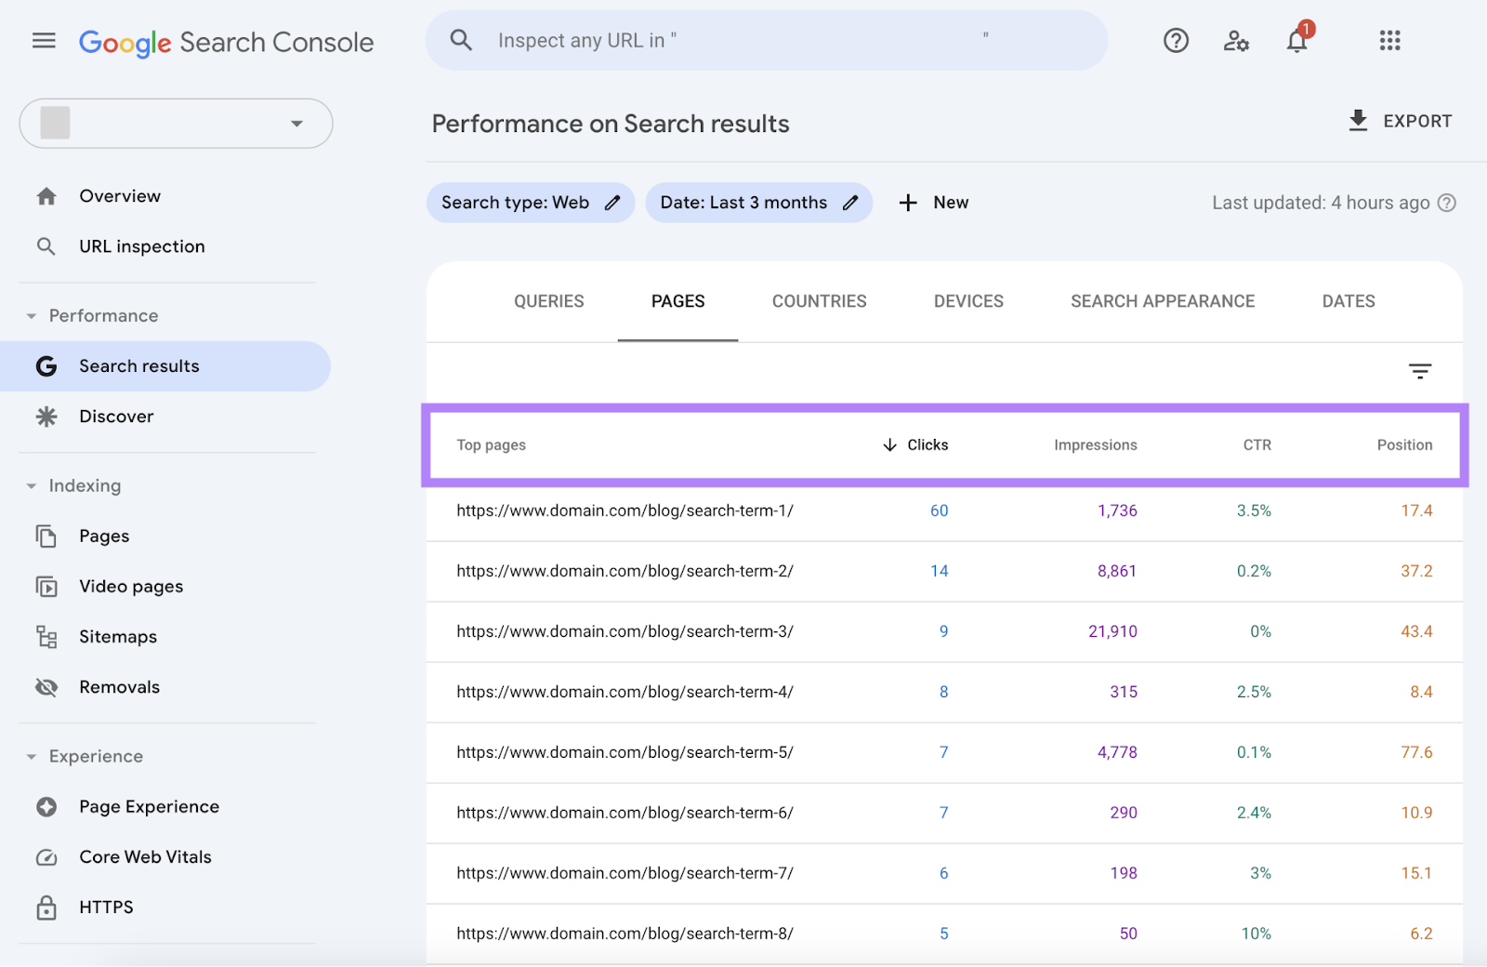
Task: Click the New filter button
Action: [933, 202]
